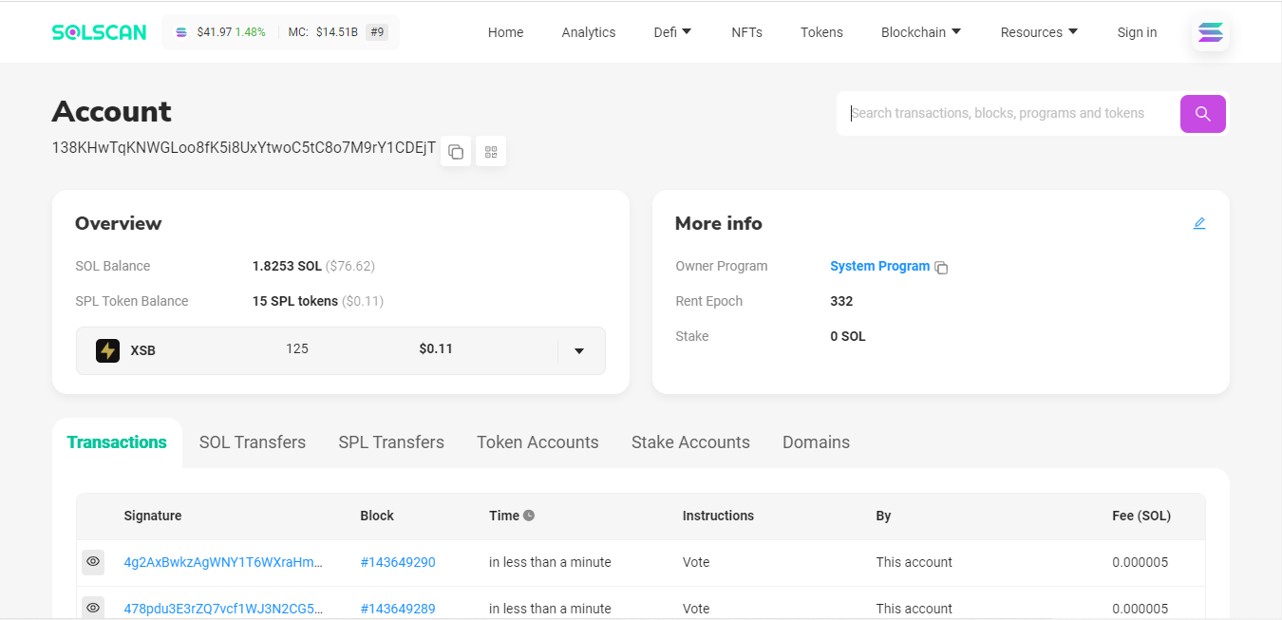Open the Blockchain dropdown menu

[x=920, y=32]
